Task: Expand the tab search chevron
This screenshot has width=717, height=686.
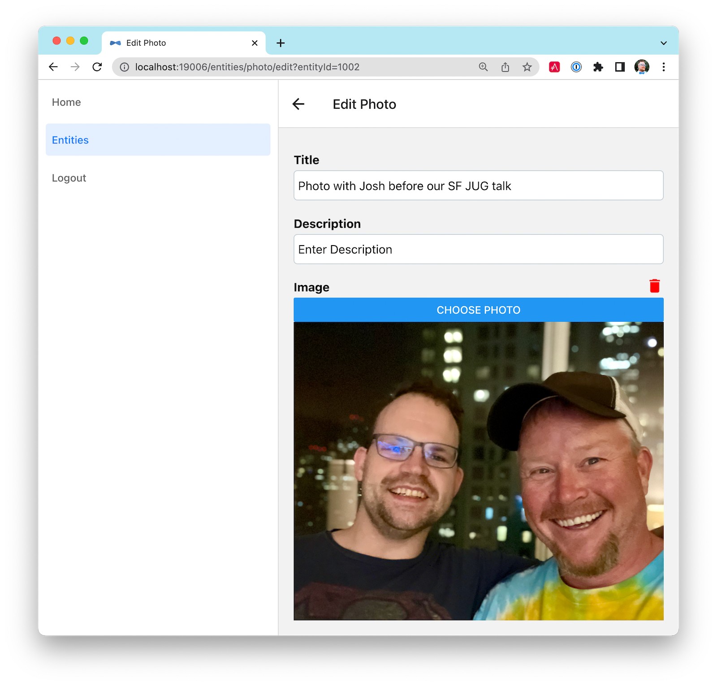Action: 664,43
